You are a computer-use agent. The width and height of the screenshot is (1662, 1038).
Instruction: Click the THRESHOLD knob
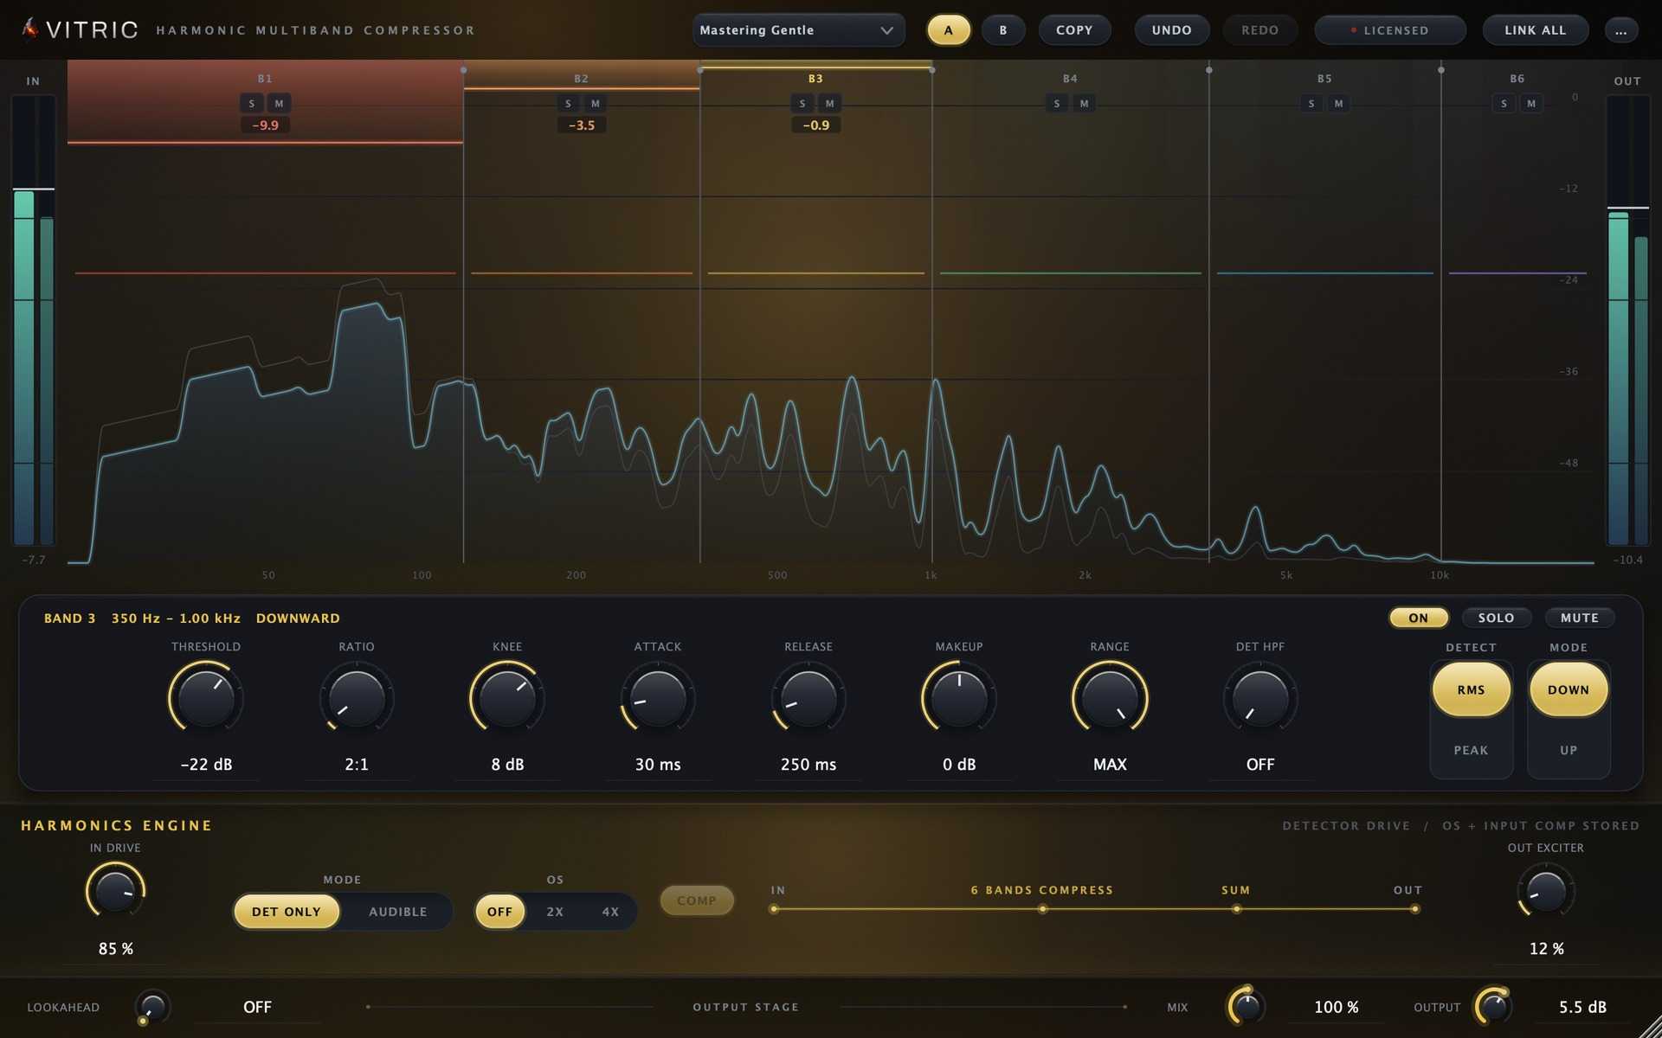206,698
